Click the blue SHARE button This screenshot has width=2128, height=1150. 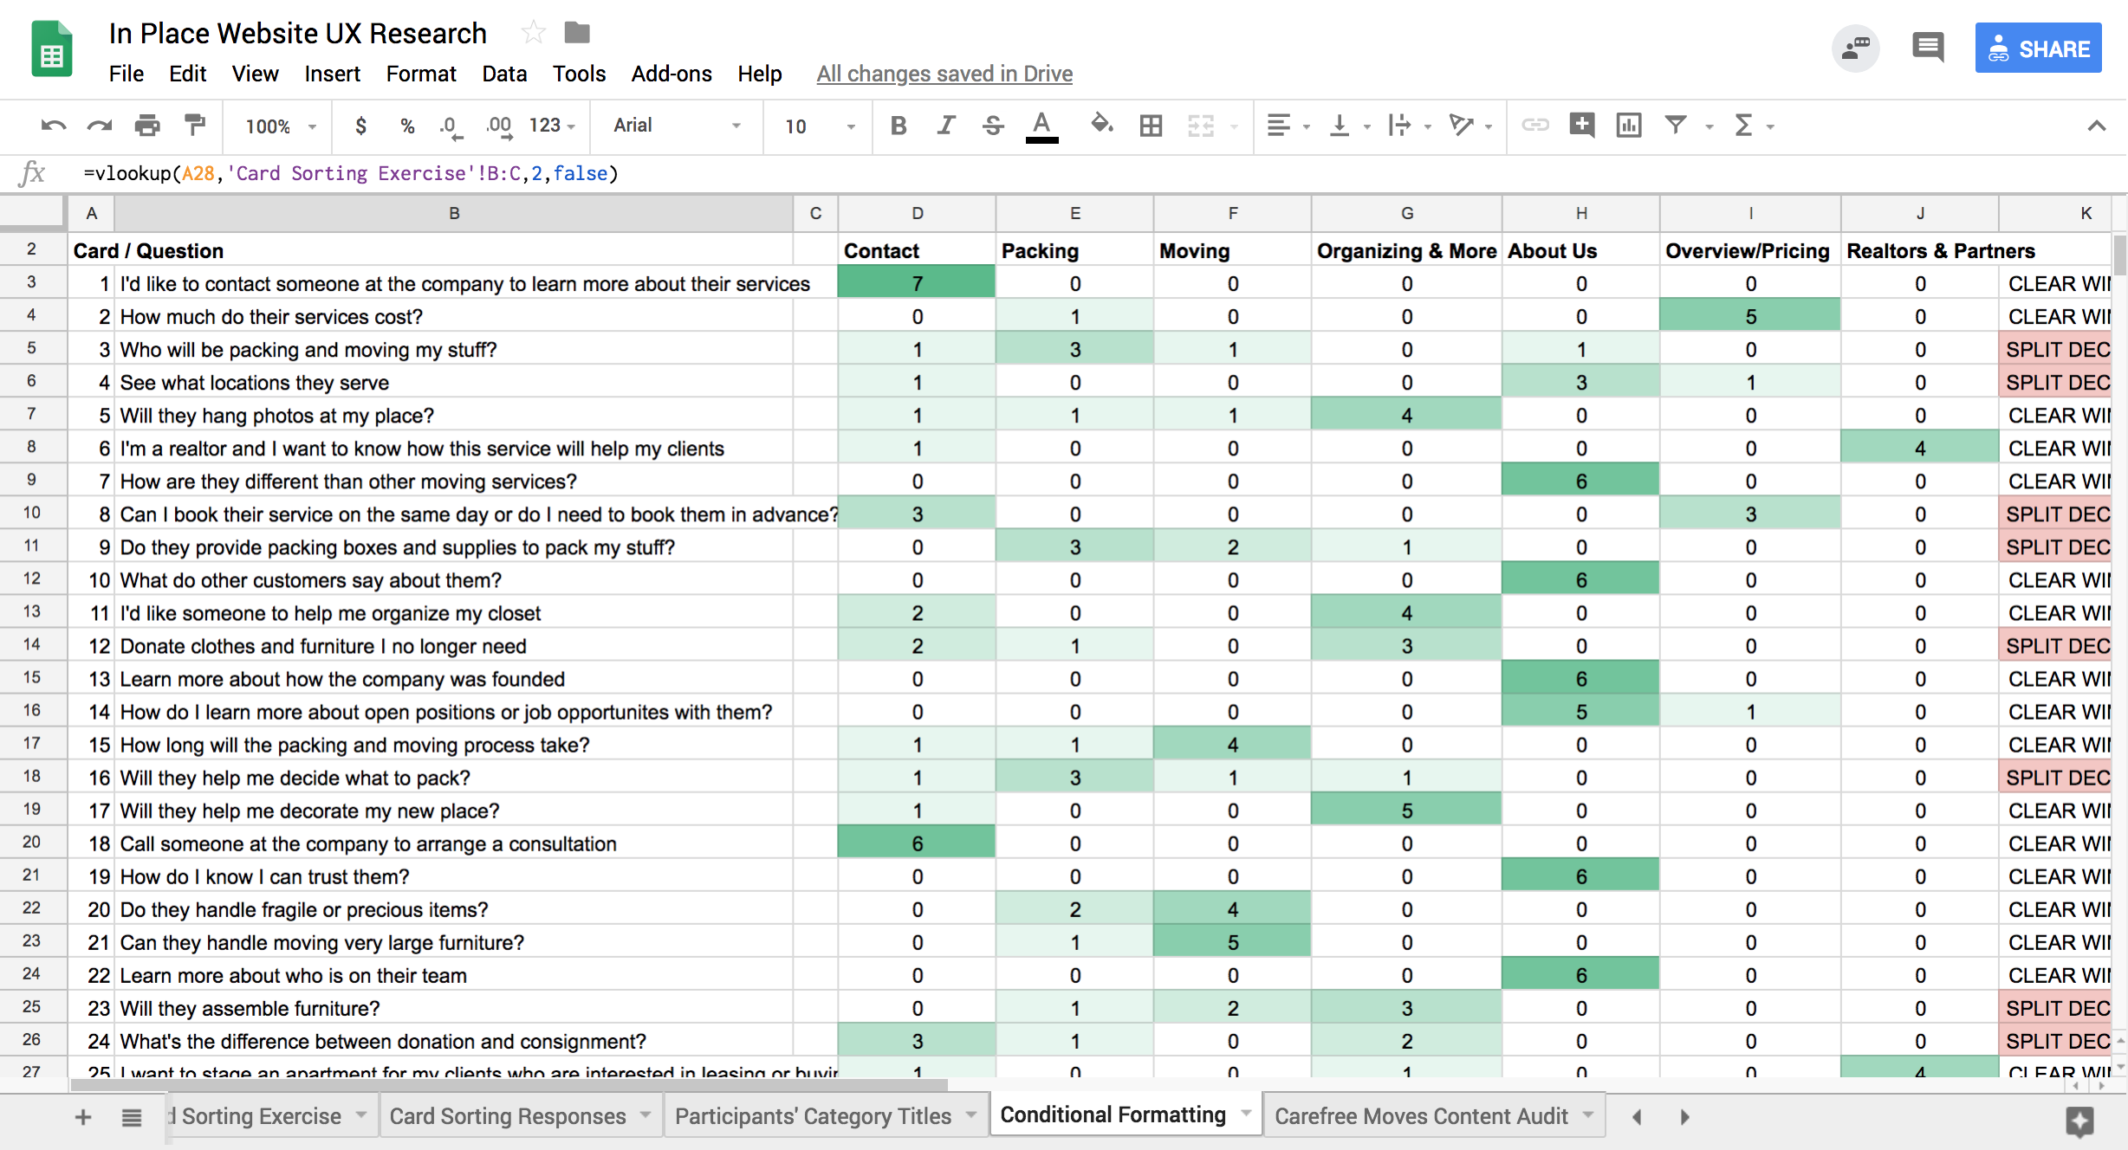(x=2038, y=48)
